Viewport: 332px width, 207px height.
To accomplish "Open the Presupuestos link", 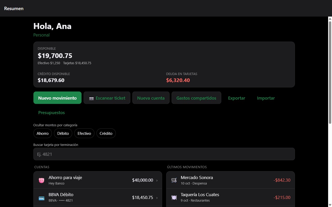I will [x=51, y=113].
